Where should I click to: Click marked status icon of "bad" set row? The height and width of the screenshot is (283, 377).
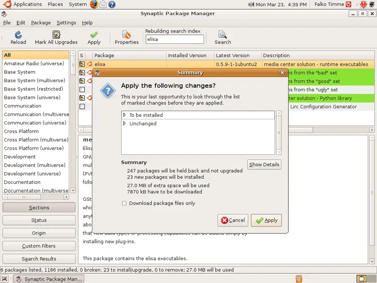[82, 73]
